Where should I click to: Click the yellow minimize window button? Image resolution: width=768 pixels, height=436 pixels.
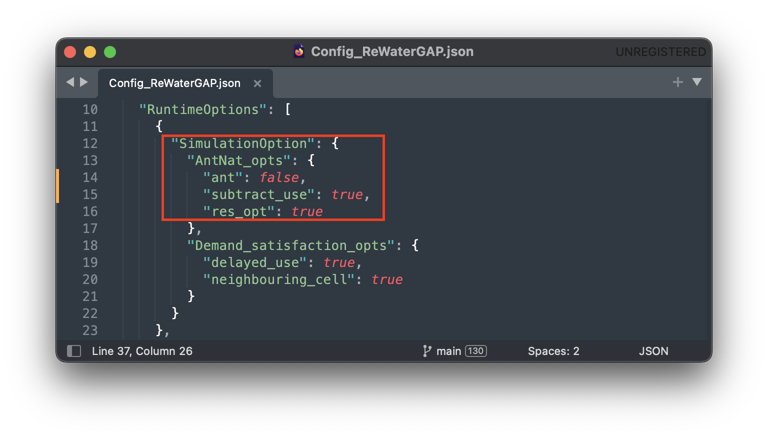point(90,52)
